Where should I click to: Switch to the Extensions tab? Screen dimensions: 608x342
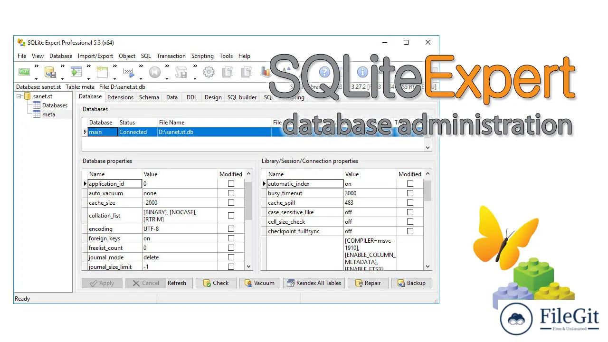pyautogui.click(x=120, y=97)
